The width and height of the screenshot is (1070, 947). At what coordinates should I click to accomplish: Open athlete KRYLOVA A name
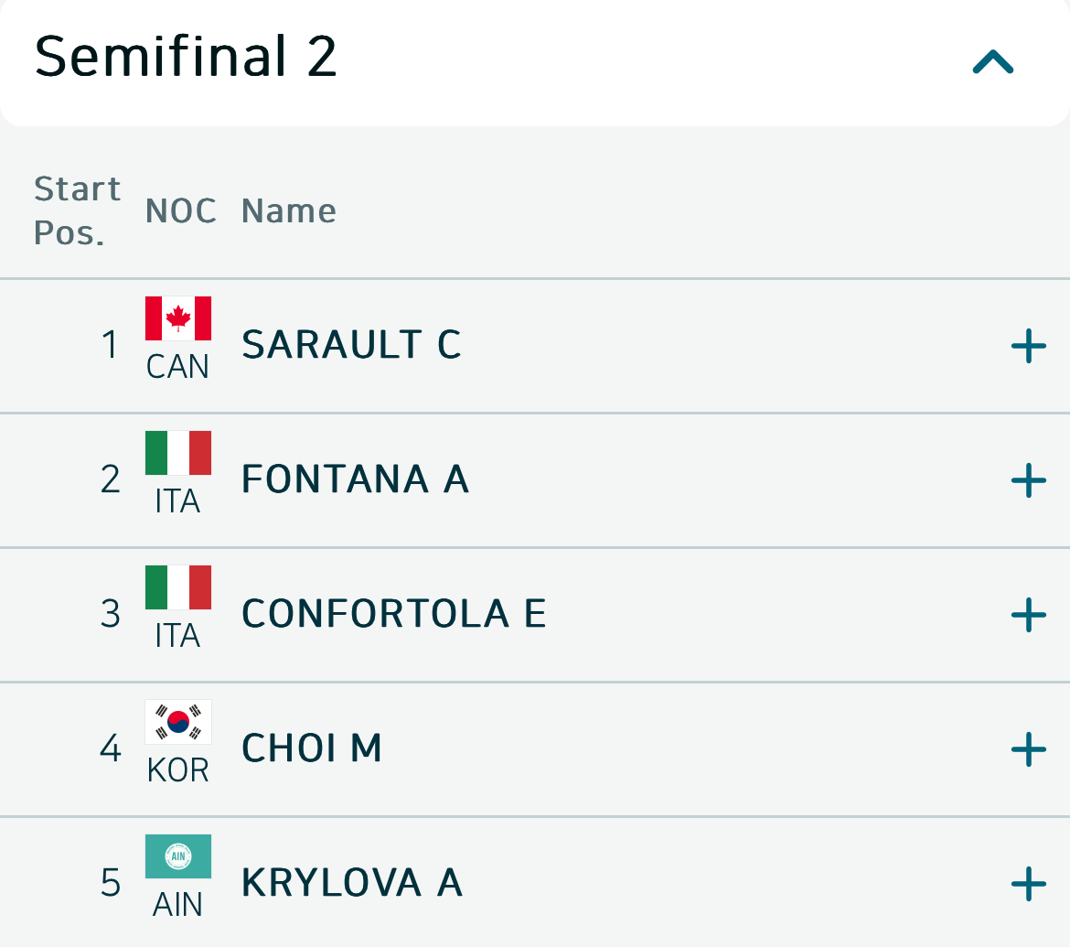(351, 883)
